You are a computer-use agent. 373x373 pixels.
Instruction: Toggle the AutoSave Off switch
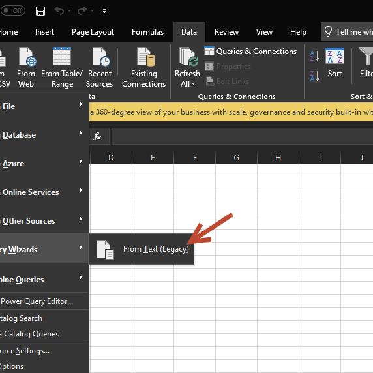point(13,10)
